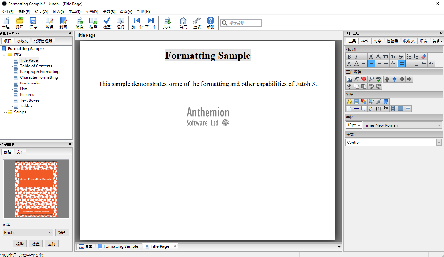Open the 书籍(B) menu
Image resolution: width=444 pixels, height=257 pixels.
coord(109,12)
